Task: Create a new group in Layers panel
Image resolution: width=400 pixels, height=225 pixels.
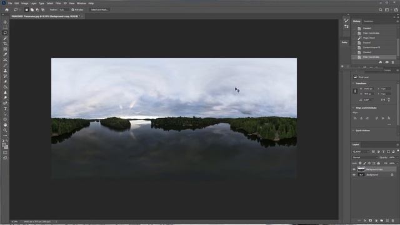Action: [382, 221]
